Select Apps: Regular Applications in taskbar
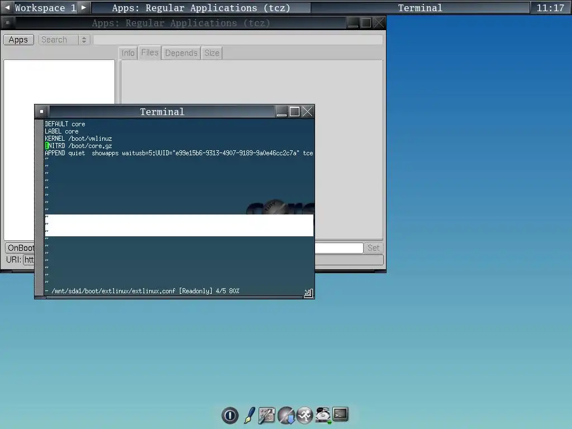572x429 pixels. (201, 8)
